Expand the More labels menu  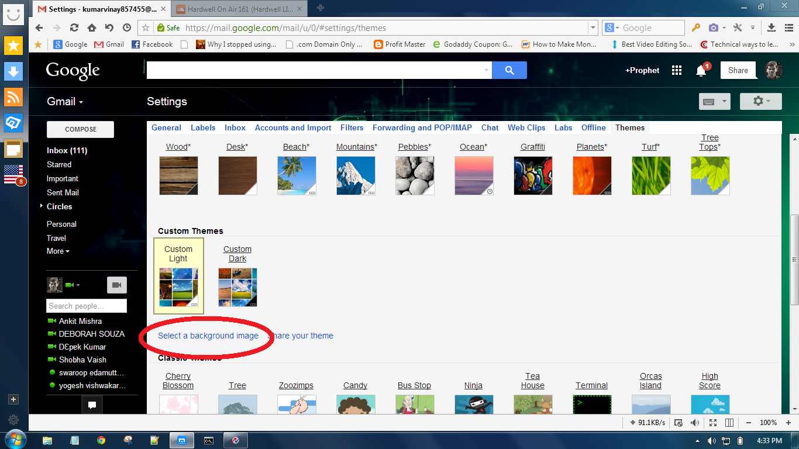tap(57, 251)
